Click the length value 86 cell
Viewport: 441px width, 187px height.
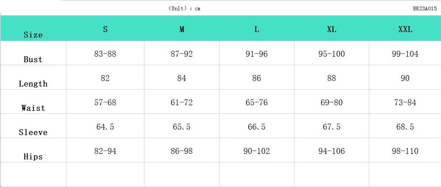(257, 78)
